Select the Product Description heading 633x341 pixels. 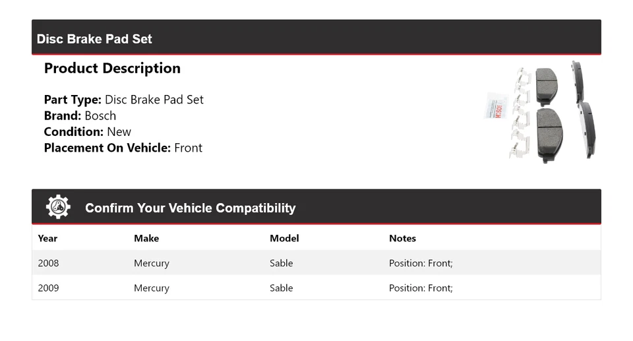(x=112, y=69)
